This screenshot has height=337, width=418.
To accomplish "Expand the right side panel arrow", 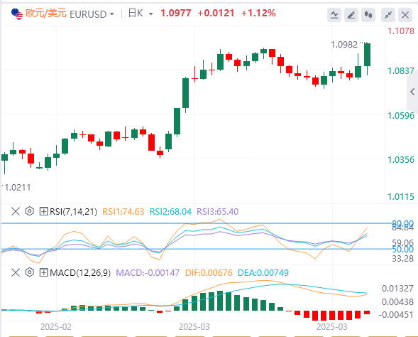I will (x=412, y=92).
